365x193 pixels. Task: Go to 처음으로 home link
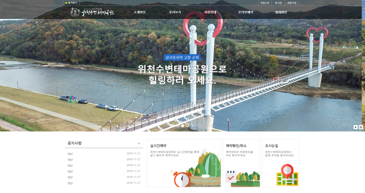click(265, 3)
